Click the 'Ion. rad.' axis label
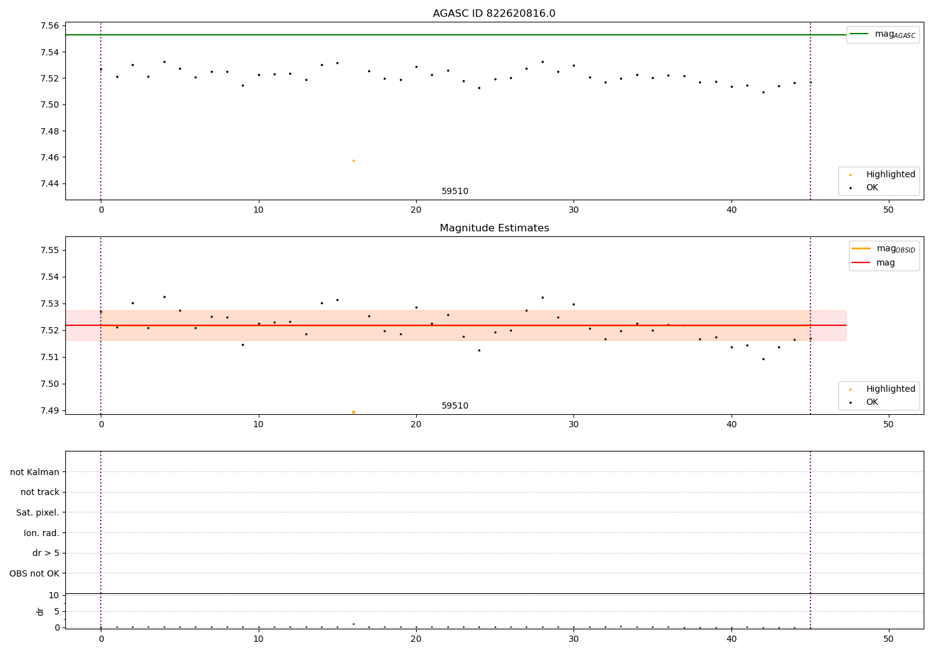The image size is (933, 653). pos(42,533)
